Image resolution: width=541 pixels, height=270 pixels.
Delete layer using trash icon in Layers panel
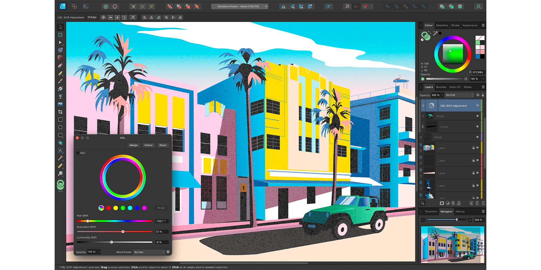483,203
